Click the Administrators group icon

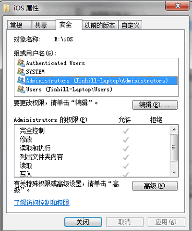21,80
